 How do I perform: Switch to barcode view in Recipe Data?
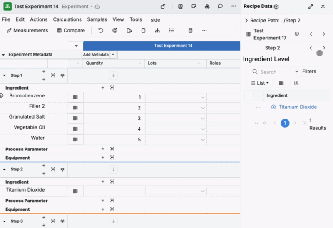click(x=281, y=83)
